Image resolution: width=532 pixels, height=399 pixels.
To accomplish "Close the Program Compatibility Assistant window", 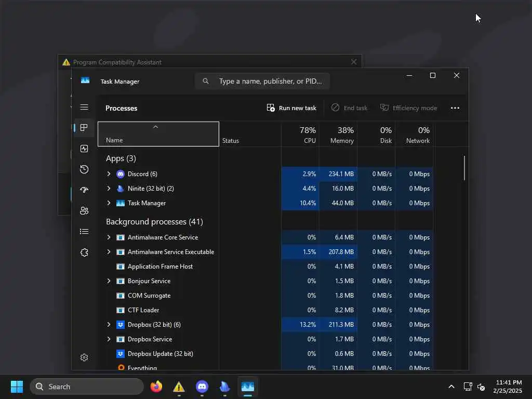I will [353, 62].
